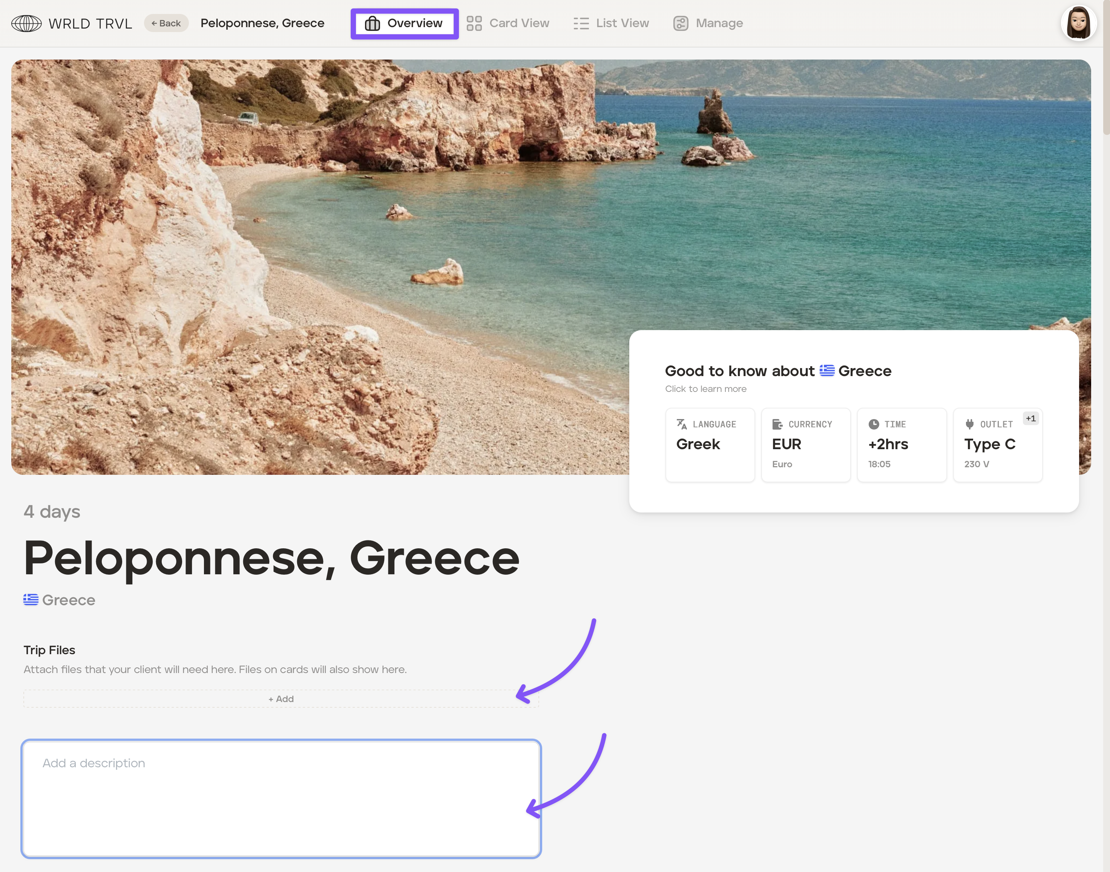Expand the +1 outlet types badge
1110x872 pixels.
pyautogui.click(x=1030, y=419)
